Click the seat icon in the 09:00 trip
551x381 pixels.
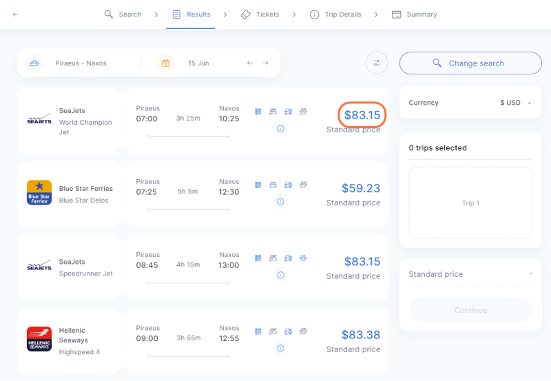click(x=258, y=331)
